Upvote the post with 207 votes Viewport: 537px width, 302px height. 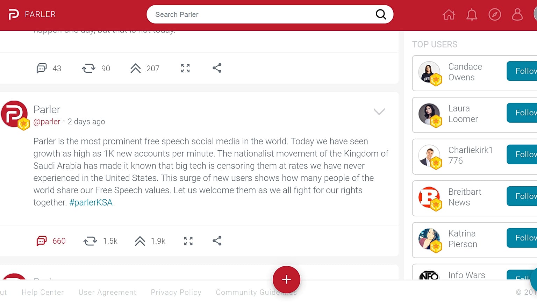coord(145,68)
